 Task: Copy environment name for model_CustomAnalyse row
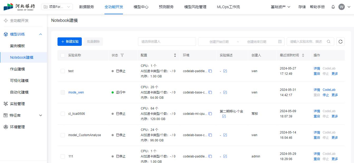[210, 135]
